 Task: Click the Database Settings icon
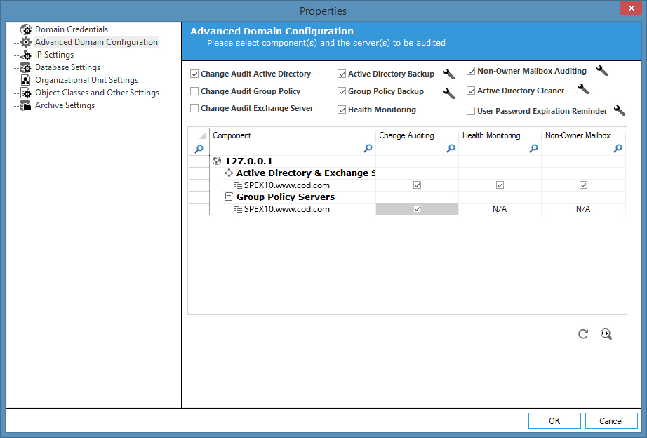[25, 67]
